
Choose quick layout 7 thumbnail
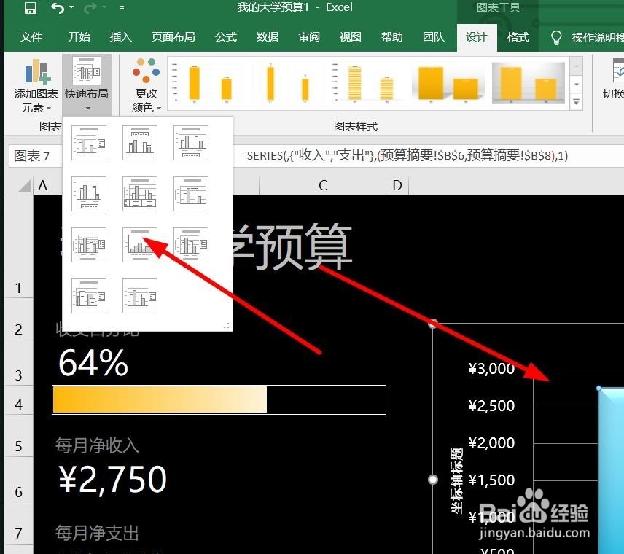89,245
